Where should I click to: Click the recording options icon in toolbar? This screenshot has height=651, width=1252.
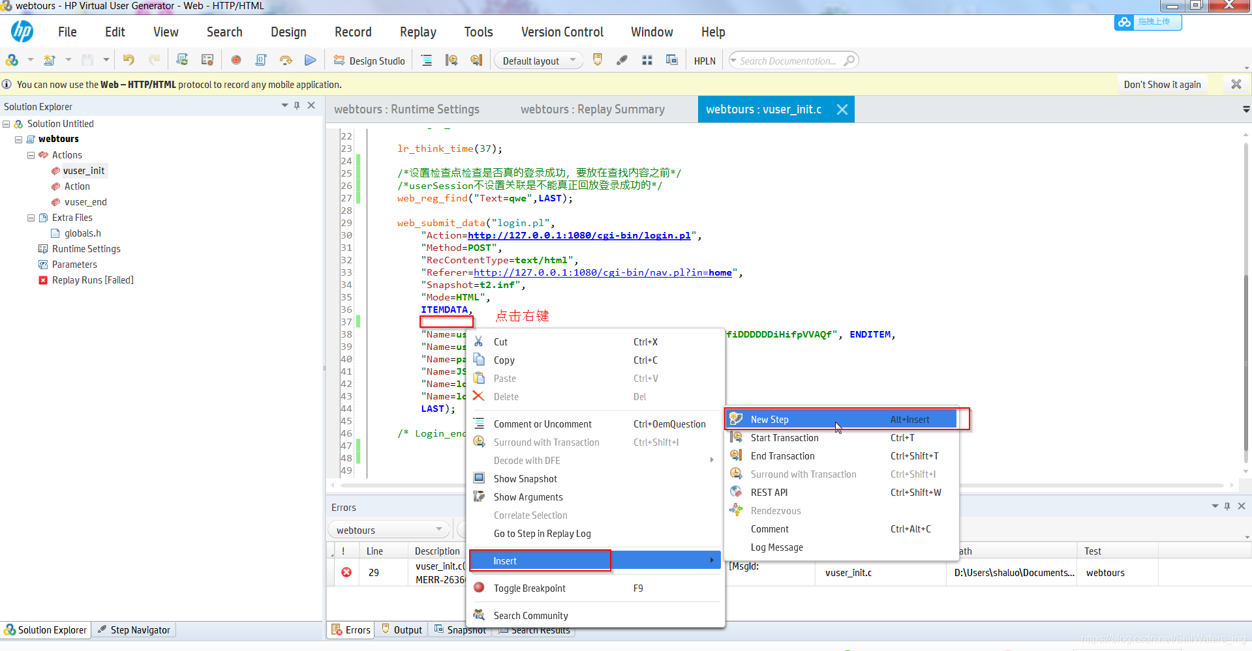207,61
